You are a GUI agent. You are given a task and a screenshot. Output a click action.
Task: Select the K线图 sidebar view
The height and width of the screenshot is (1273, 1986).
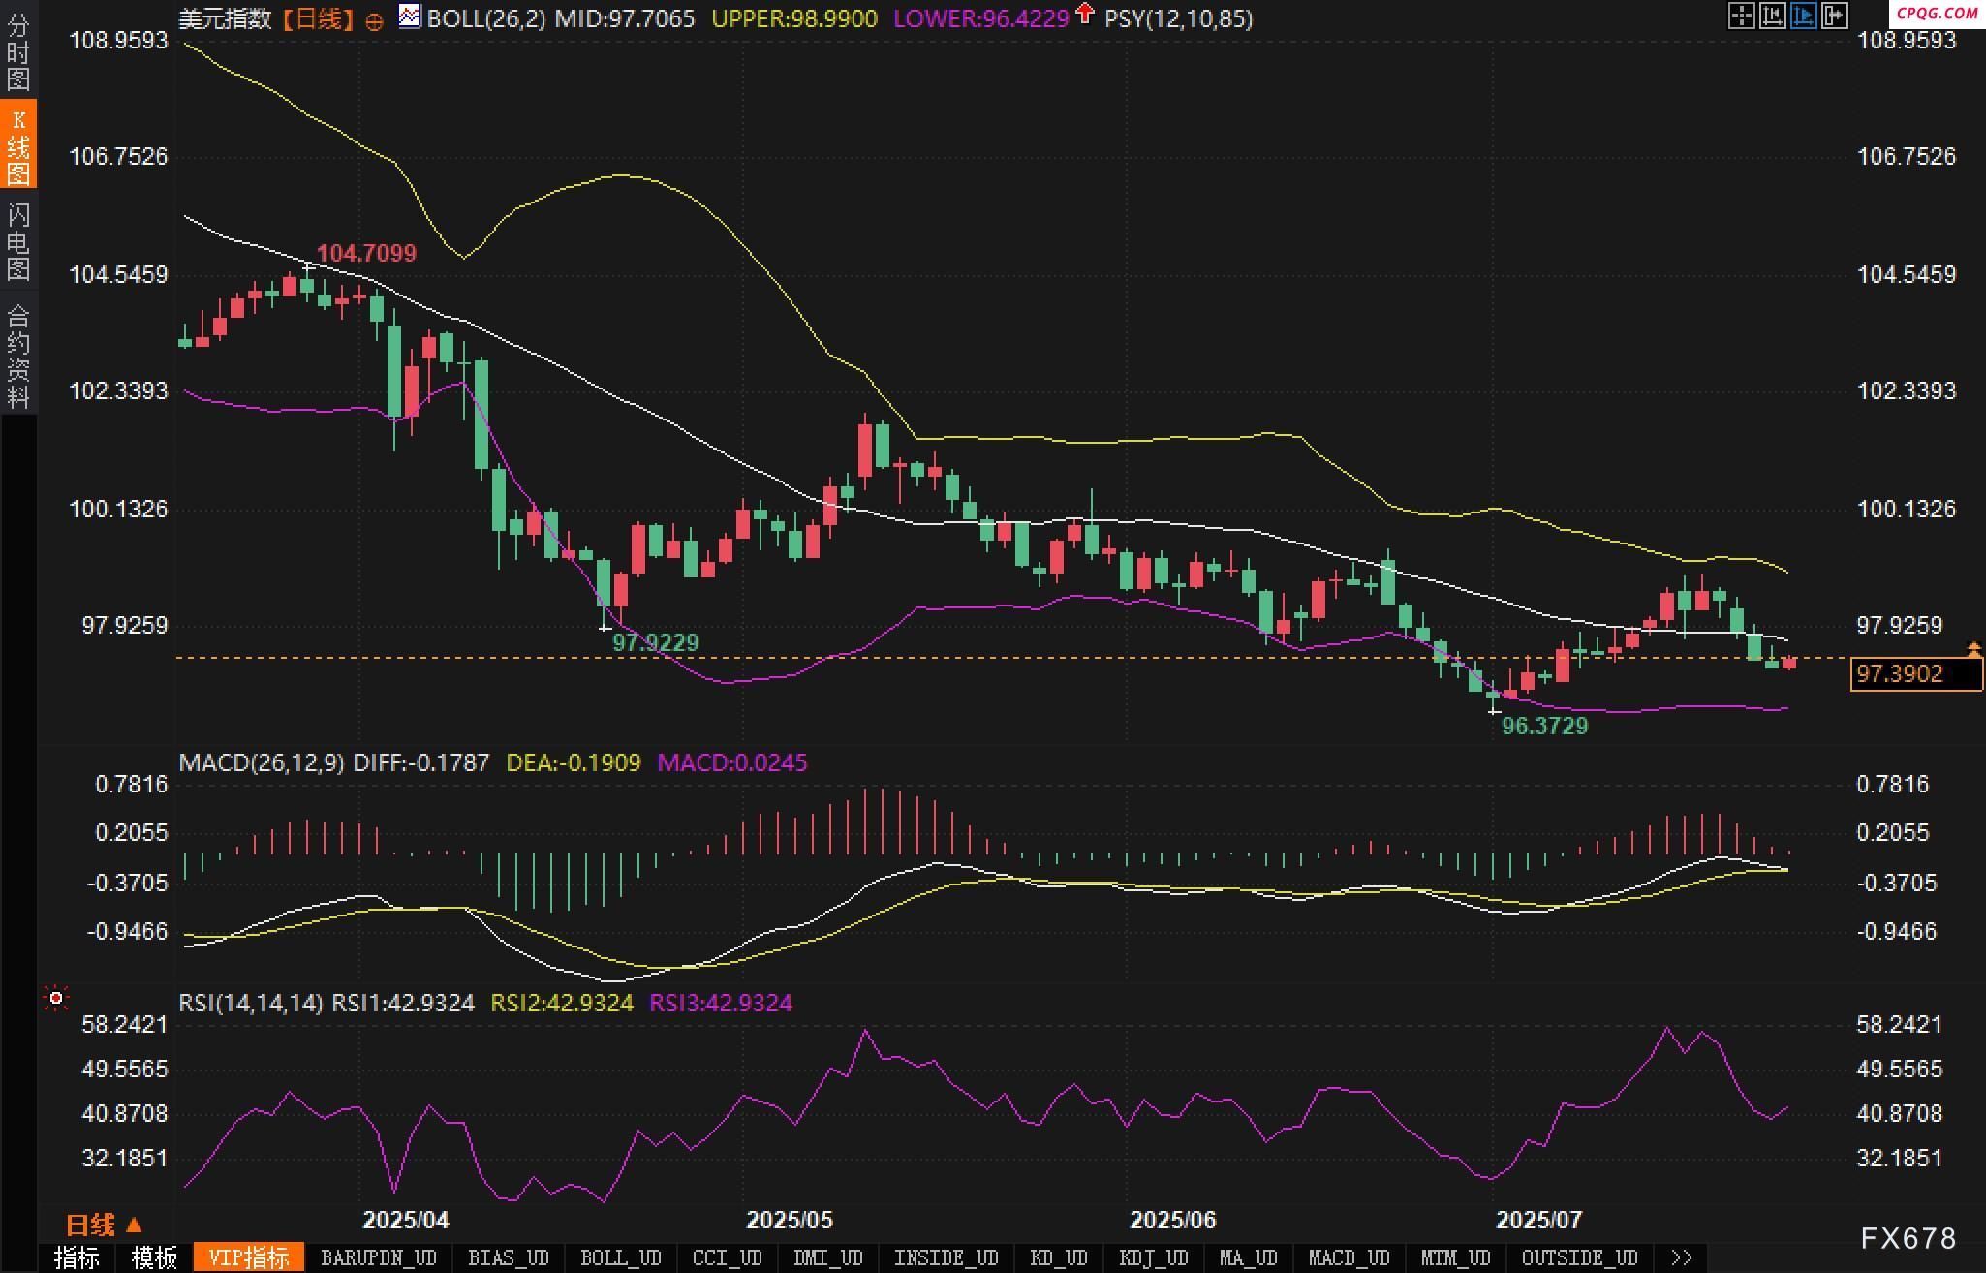tap(18, 145)
